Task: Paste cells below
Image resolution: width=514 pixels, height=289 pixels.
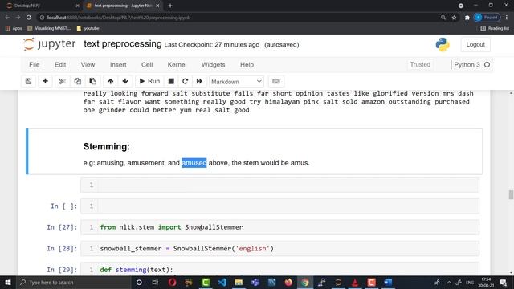Action: point(93,81)
